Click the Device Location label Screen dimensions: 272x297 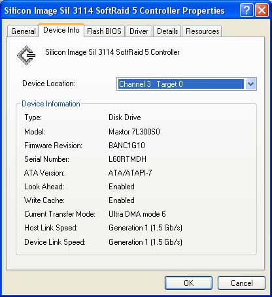point(48,84)
